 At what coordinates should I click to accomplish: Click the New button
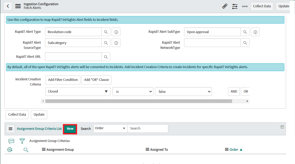tap(70, 129)
